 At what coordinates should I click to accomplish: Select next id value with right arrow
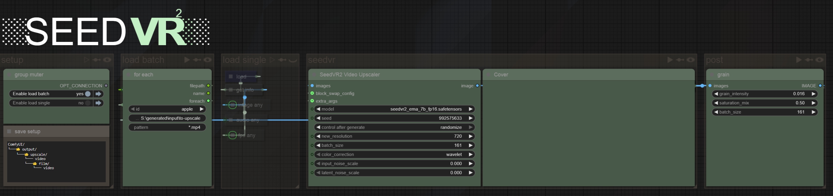tap(202, 109)
